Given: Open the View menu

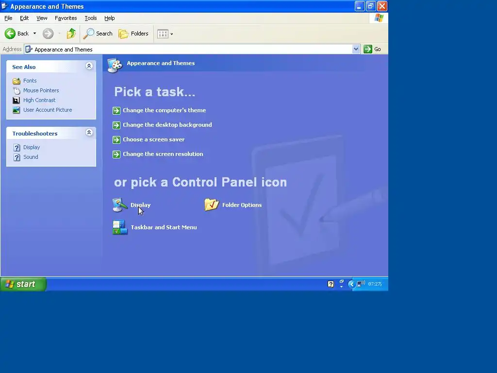Looking at the screenshot, I should pyautogui.click(x=42, y=18).
